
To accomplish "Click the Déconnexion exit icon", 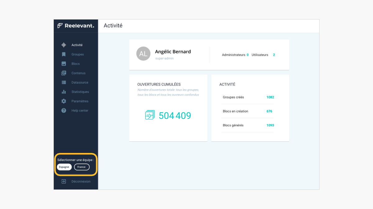I will pyautogui.click(x=64, y=181).
